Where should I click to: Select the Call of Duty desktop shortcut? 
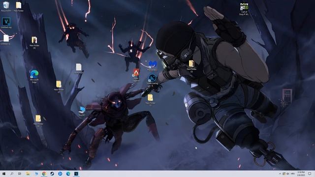pyautogui.click(x=244, y=9)
